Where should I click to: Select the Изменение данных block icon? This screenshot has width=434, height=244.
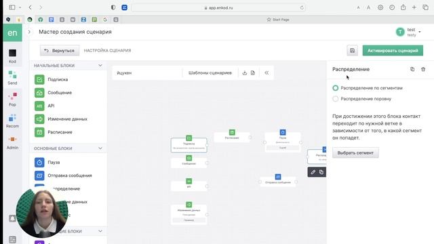(39, 119)
